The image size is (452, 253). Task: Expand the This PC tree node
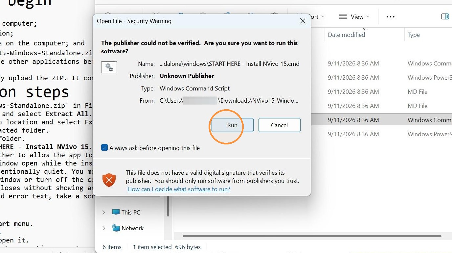tap(104, 213)
